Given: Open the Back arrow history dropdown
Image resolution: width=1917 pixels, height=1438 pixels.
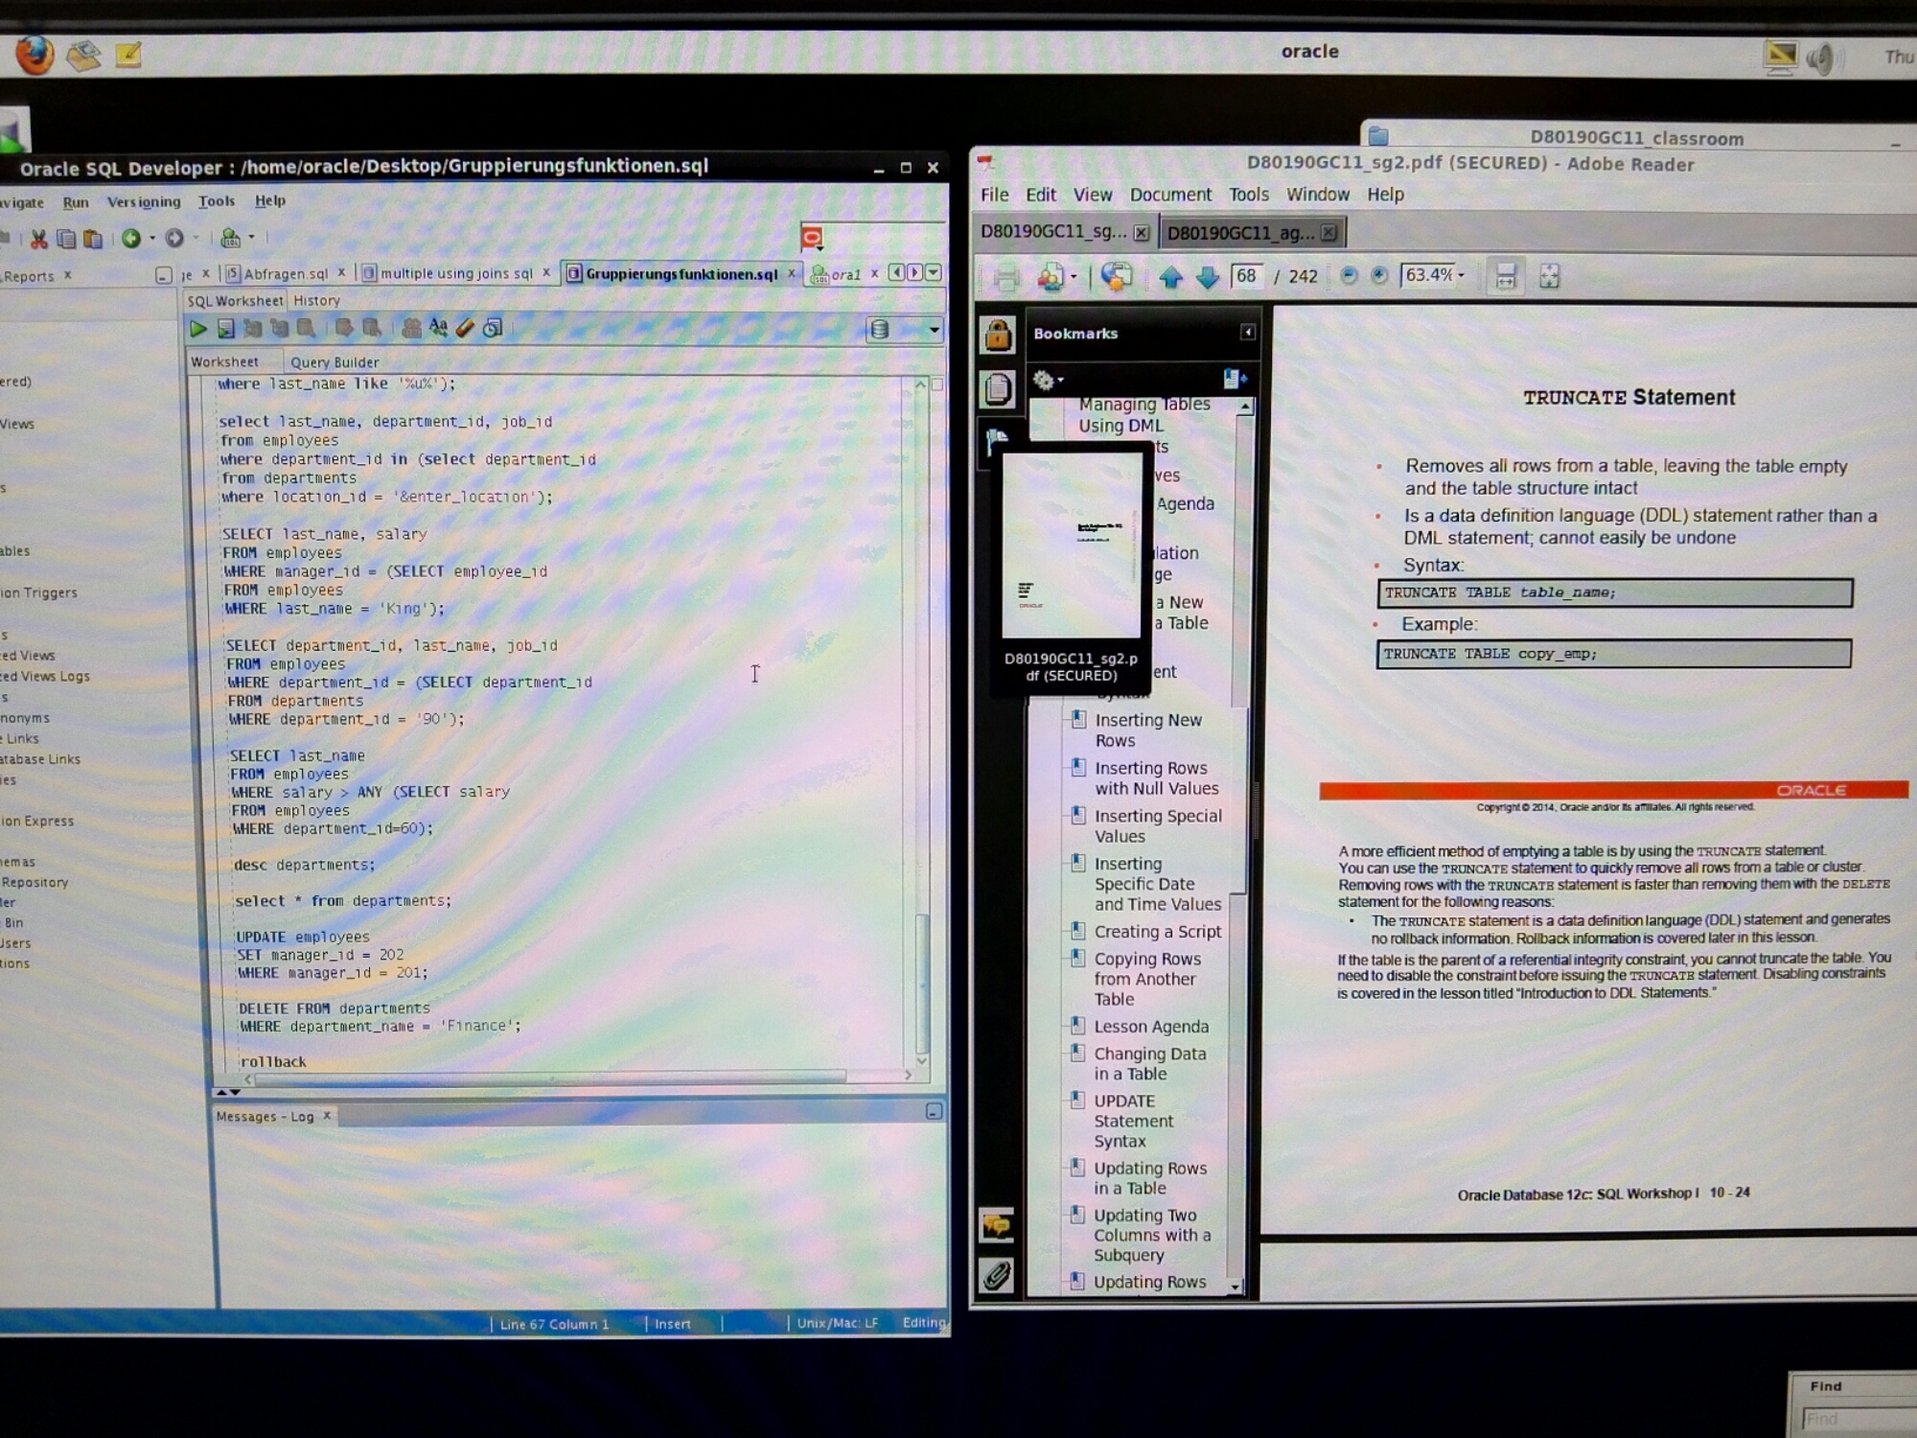Looking at the screenshot, I should coord(152,238).
